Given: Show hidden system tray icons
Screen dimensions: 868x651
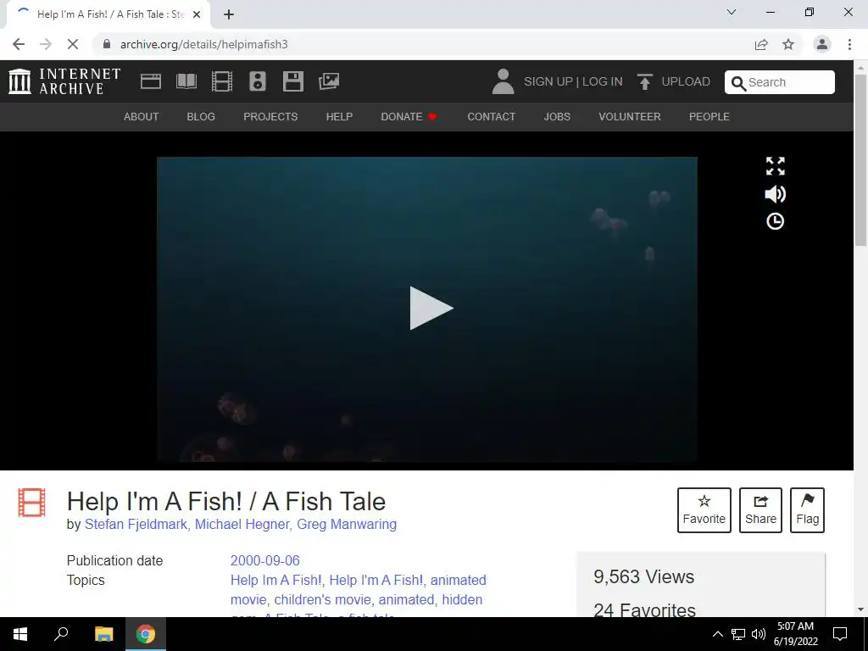Looking at the screenshot, I should (717, 634).
